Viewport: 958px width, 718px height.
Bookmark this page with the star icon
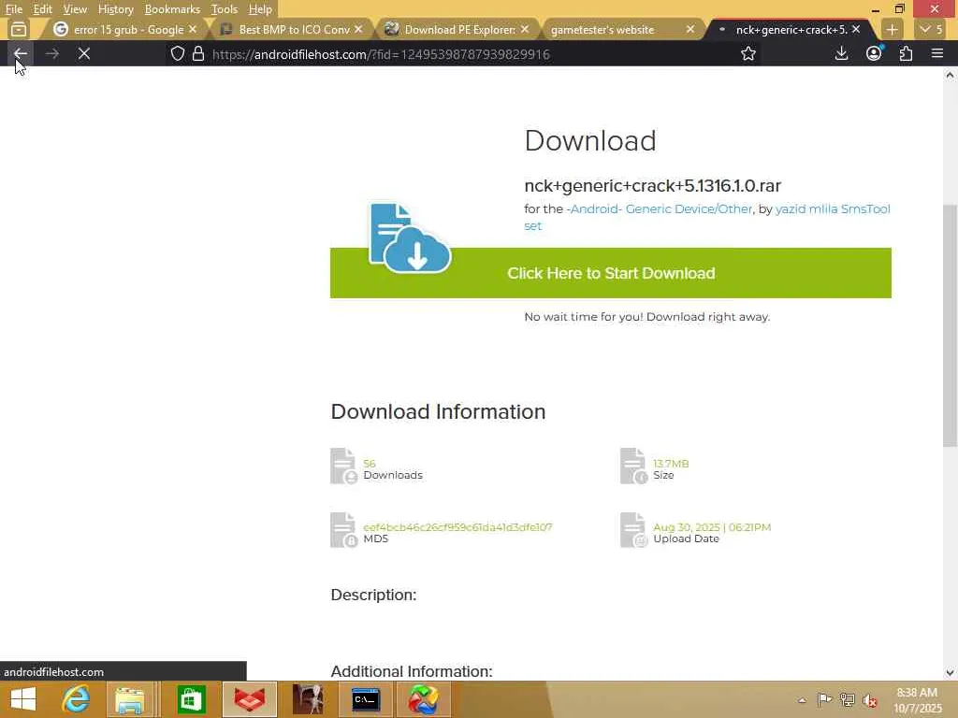tap(748, 53)
